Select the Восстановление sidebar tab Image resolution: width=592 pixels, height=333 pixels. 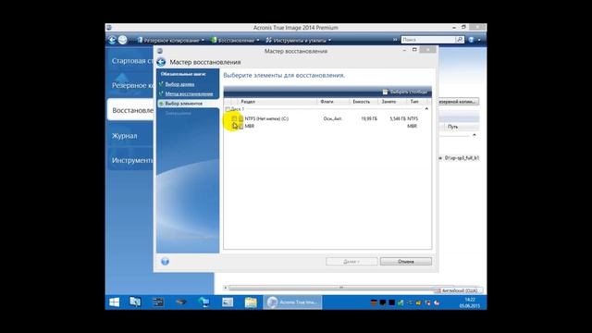click(x=130, y=110)
